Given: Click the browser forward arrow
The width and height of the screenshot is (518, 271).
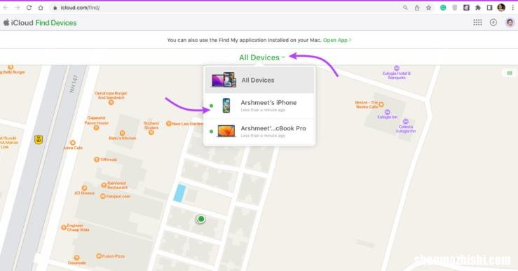Looking at the screenshot, I should coord(18,8).
